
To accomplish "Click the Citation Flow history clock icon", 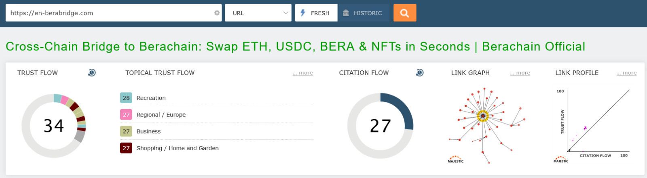I will tap(420, 72).
